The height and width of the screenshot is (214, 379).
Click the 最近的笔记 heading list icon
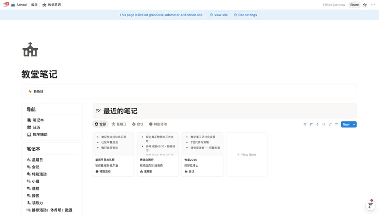pos(98,111)
